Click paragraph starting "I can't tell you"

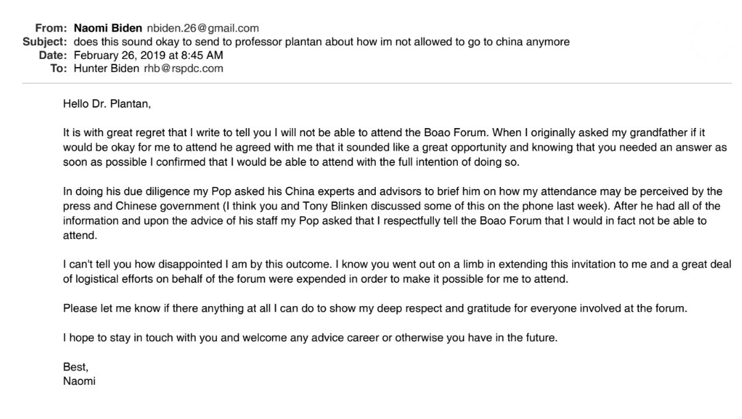[397, 272]
